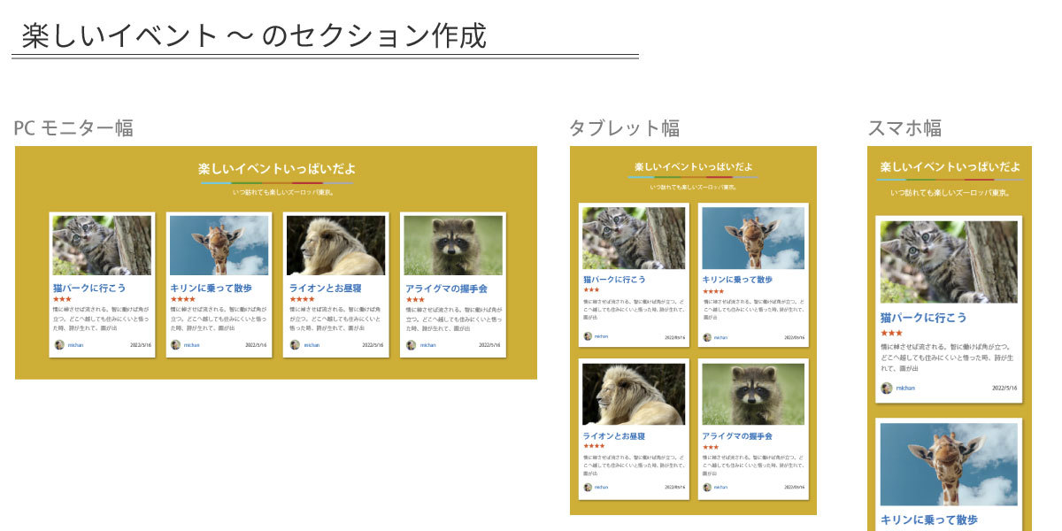Open the アライグマの握手会 title link in the PC layout
This screenshot has width=1062, height=531.
coord(446,289)
